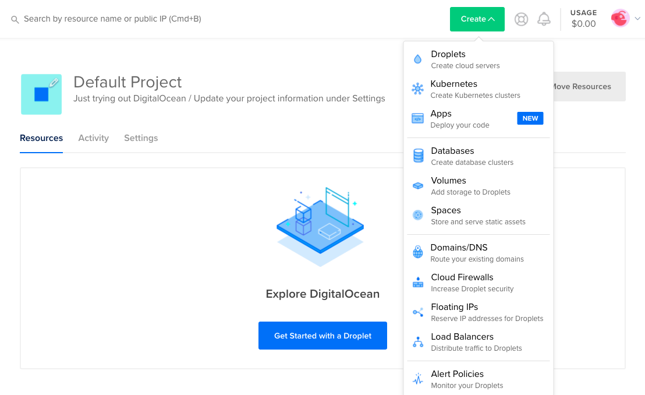Click the Kubernetes wheel icon
Image resolution: width=645 pixels, height=395 pixels.
tap(417, 88)
